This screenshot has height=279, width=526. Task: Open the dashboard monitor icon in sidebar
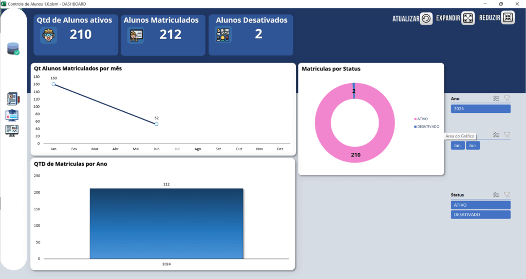(12, 130)
